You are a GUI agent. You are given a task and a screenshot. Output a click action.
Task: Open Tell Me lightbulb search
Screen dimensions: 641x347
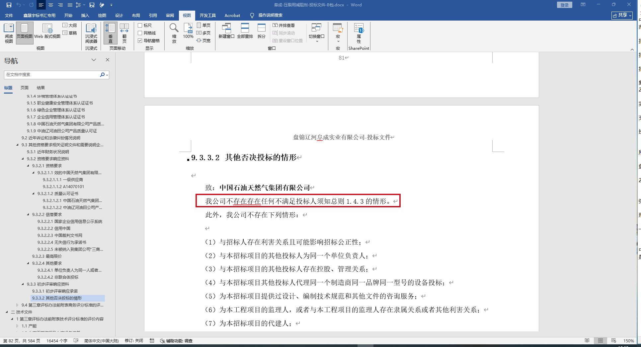(252, 15)
